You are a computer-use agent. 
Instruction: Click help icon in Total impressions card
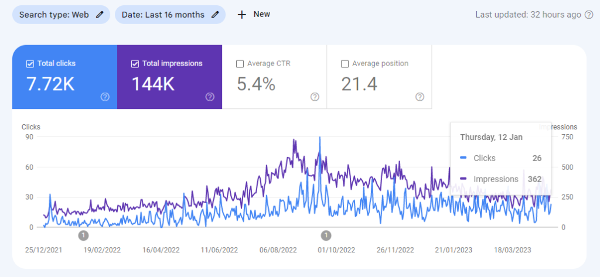[210, 97]
